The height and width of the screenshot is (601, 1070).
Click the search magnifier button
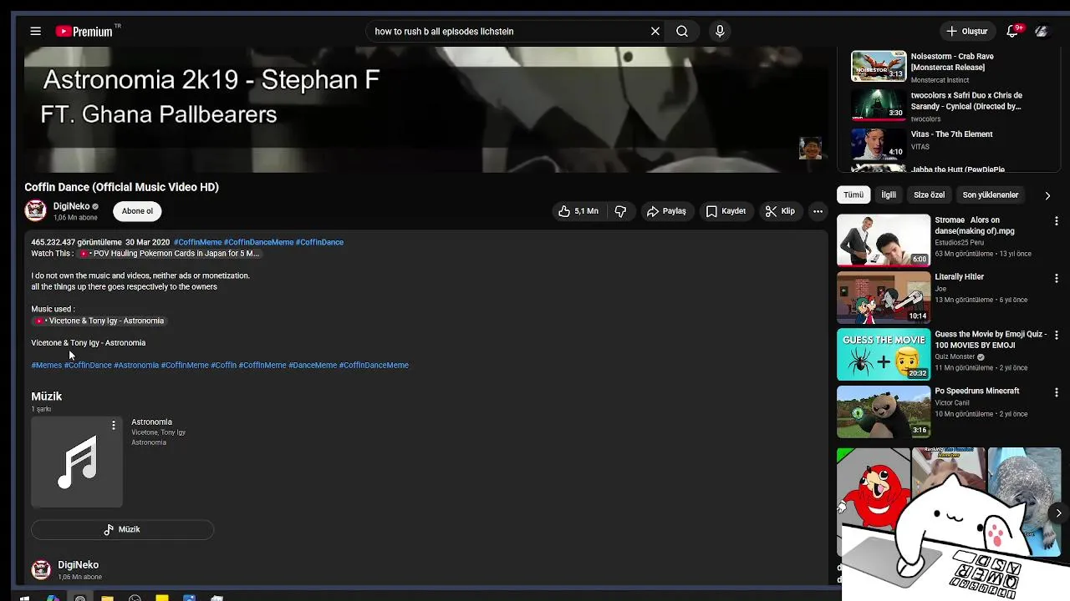pyautogui.click(x=682, y=31)
